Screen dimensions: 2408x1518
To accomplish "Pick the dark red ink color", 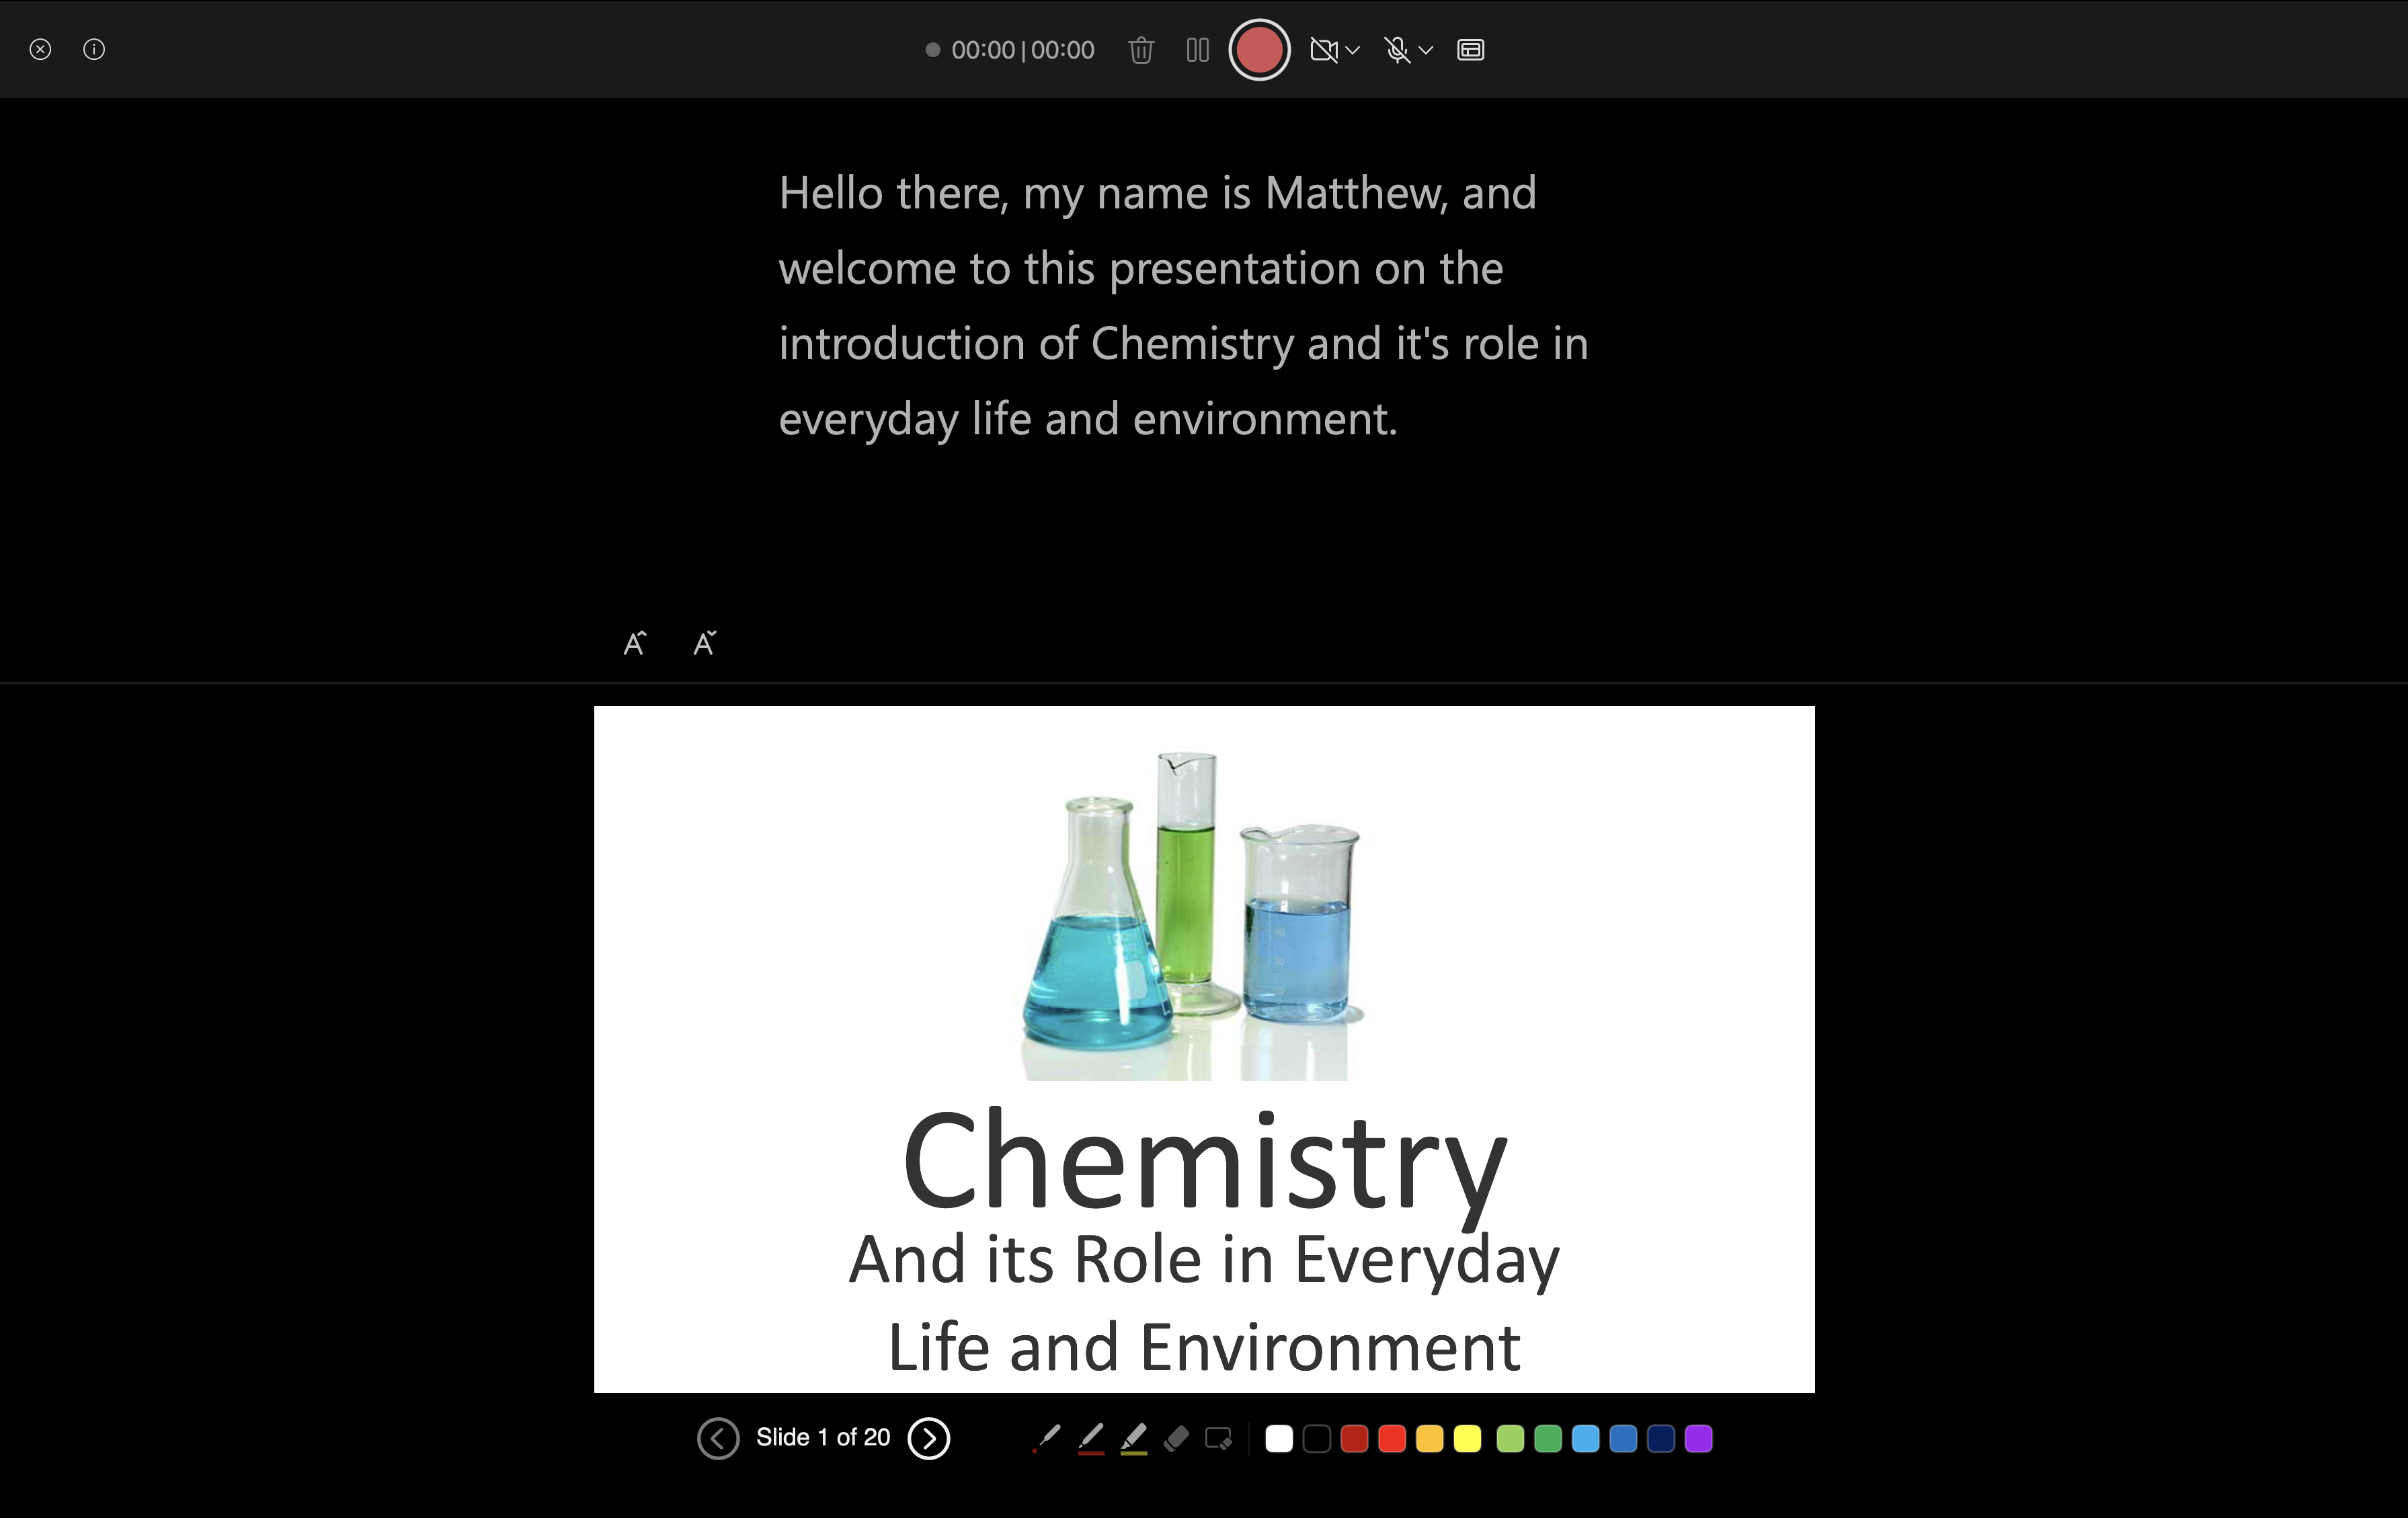I will coord(1354,1439).
